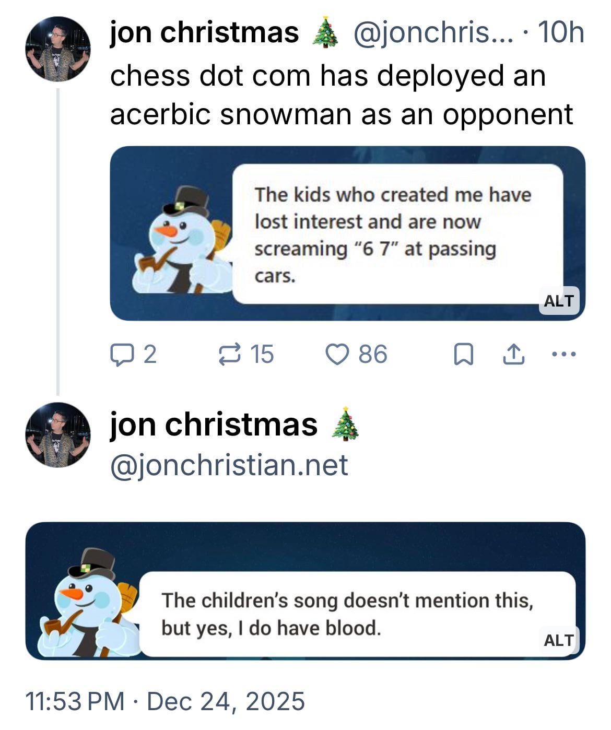Open the three-dot more options menu
The height and width of the screenshot is (730, 611).
565,355
